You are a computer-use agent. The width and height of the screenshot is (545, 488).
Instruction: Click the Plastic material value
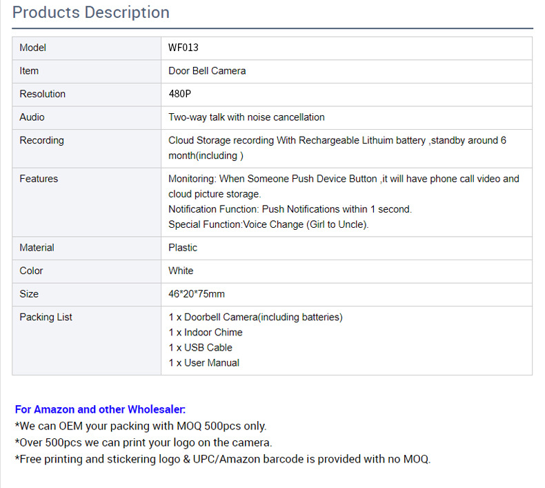[x=183, y=248]
